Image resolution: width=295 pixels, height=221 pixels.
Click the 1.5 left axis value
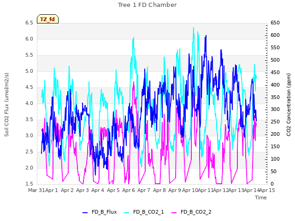(x=29, y=184)
